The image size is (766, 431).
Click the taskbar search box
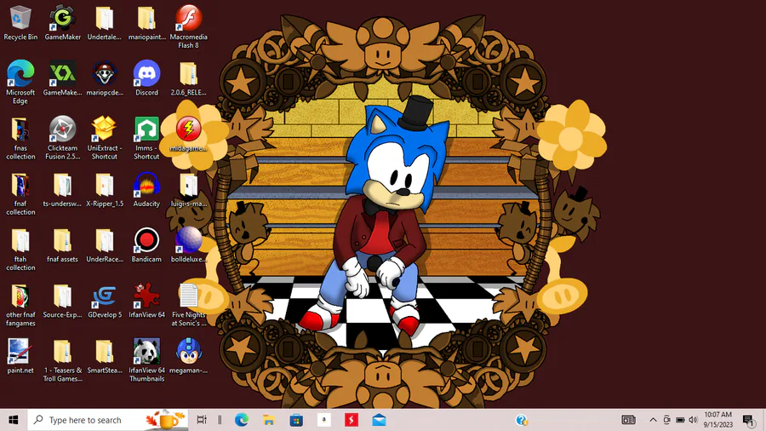coord(107,420)
